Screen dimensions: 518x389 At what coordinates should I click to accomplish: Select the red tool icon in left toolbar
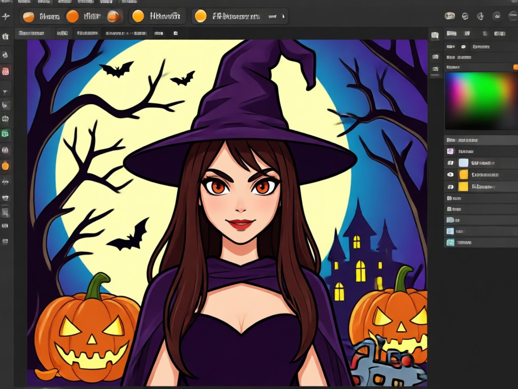[6, 71]
